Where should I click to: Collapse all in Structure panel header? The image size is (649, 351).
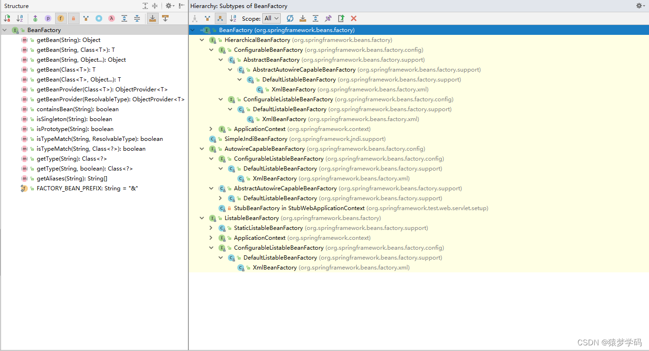[154, 6]
